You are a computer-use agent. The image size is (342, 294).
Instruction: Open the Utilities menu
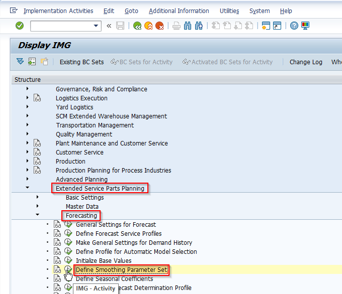tap(229, 11)
